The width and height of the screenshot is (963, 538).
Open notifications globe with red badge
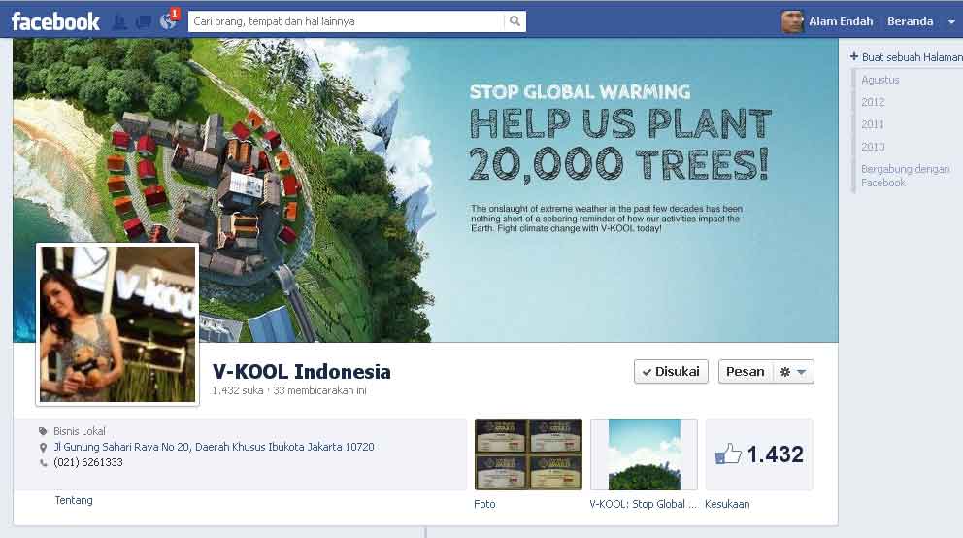(168, 20)
